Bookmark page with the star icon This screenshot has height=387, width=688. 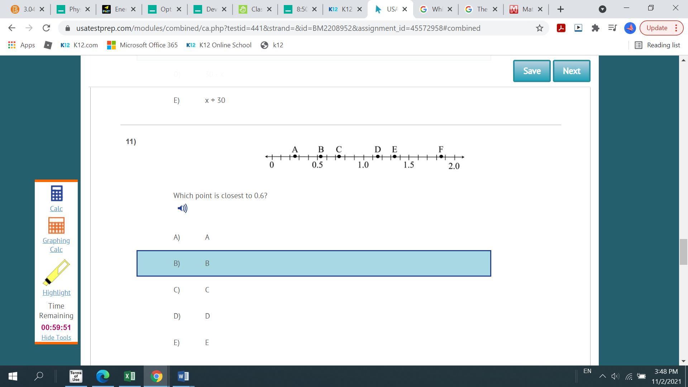click(539, 28)
